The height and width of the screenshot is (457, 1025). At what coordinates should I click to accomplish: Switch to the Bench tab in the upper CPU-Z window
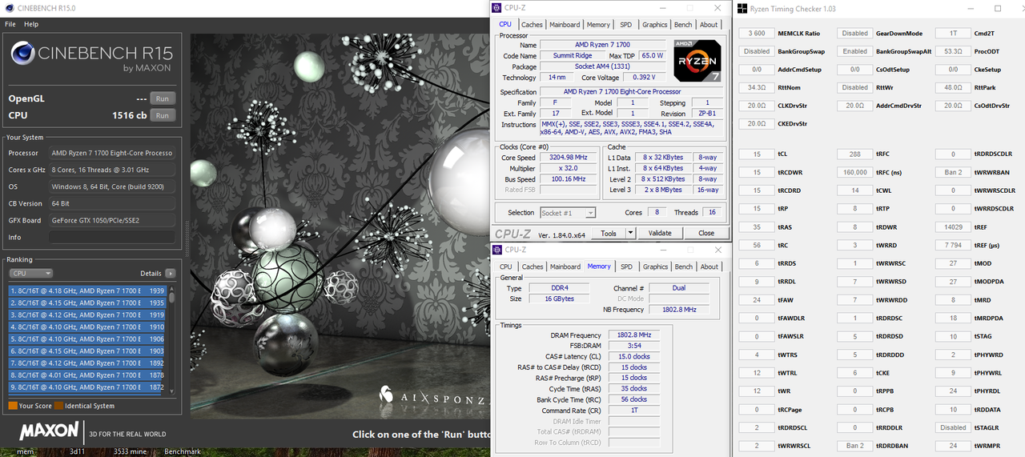click(683, 25)
